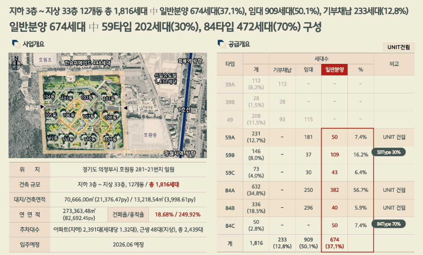Image resolution: width=423 pixels, height=255 pixels.
Task: Select the 세대수 header cell
Action: (321, 58)
